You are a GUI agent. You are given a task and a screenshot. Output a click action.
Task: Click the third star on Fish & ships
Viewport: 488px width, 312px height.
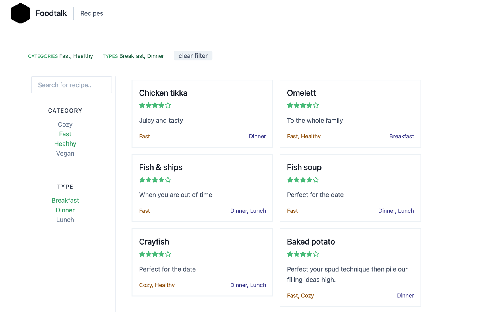(155, 180)
